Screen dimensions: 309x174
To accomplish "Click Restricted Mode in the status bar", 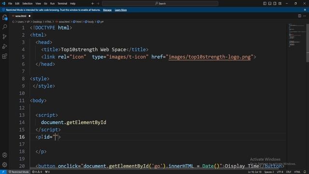I will tap(18, 172).
